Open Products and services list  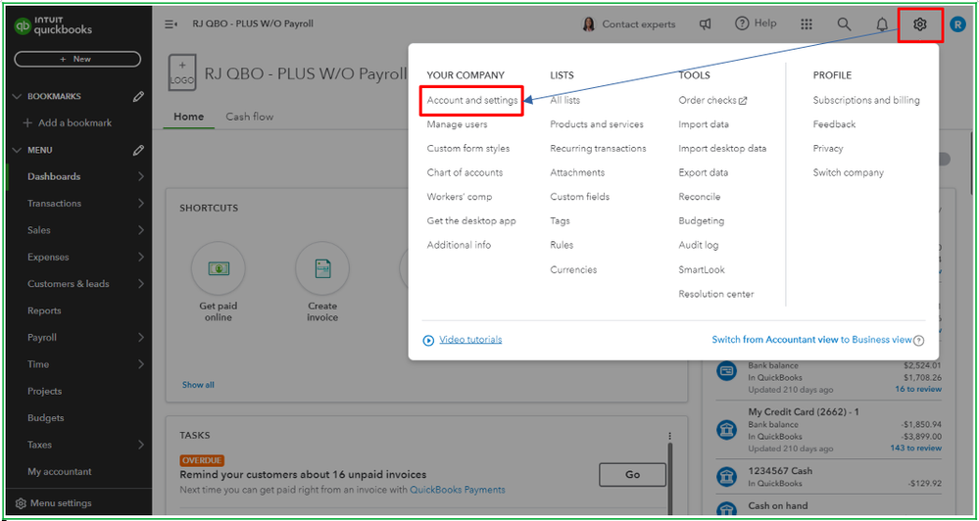(596, 124)
